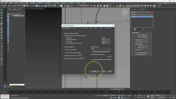
Task: Click the Antialiasing Quality slider handle
Action: 93,52
